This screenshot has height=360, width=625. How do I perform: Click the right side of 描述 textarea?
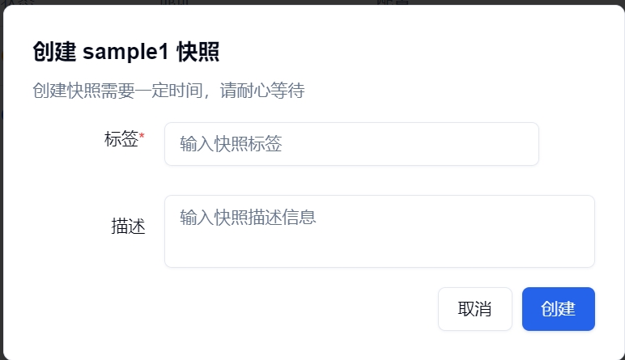(x=558, y=231)
